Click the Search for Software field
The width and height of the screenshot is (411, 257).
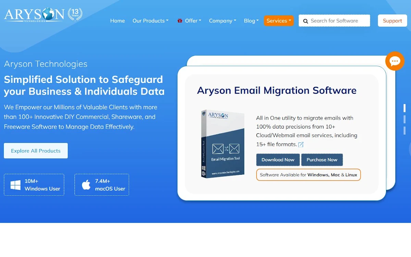click(334, 21)
